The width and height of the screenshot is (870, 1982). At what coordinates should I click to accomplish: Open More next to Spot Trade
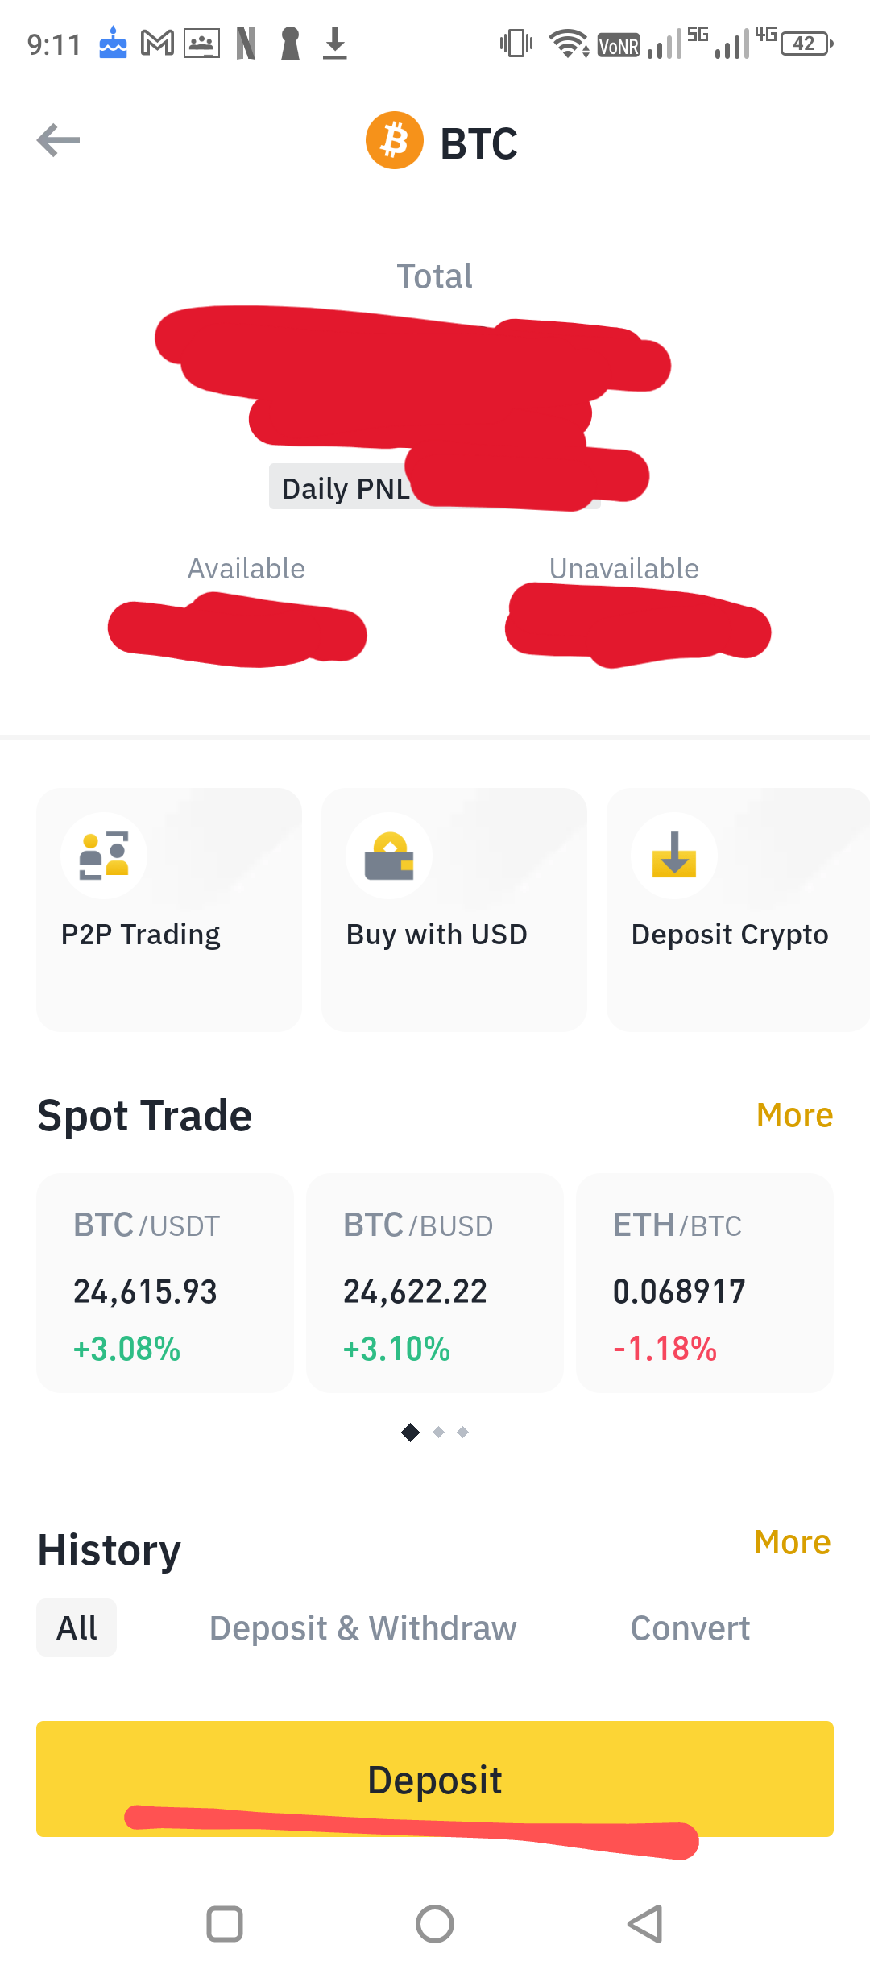[794, 1115]
